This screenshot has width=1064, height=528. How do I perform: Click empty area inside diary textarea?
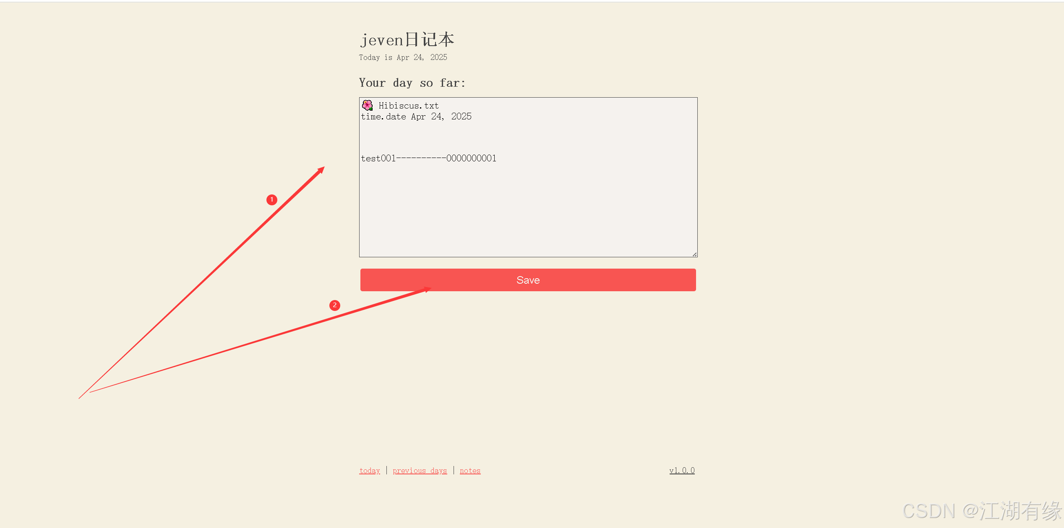[528, 210]
